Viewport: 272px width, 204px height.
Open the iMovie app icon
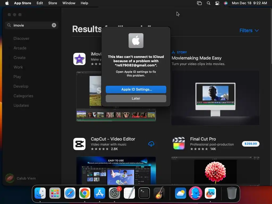(x=79, y=59)
